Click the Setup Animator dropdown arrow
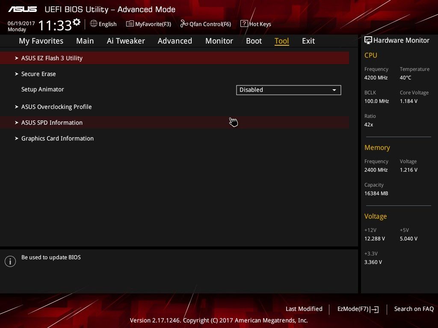The width and height of the screenshot is (438, 328). (x=334, y=90)
